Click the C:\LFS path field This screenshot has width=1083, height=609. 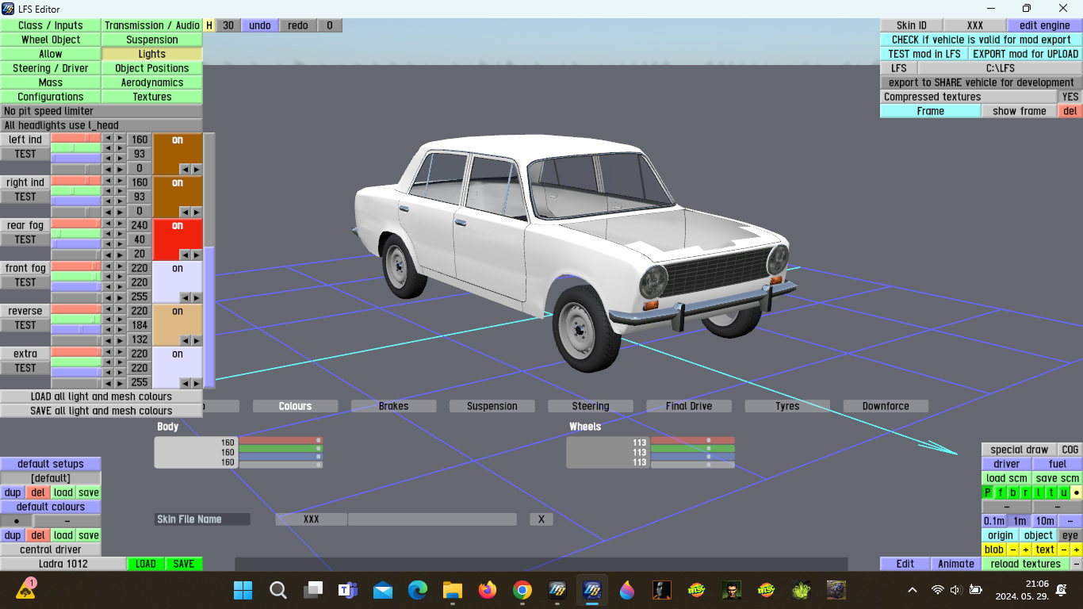(1001, 68)
